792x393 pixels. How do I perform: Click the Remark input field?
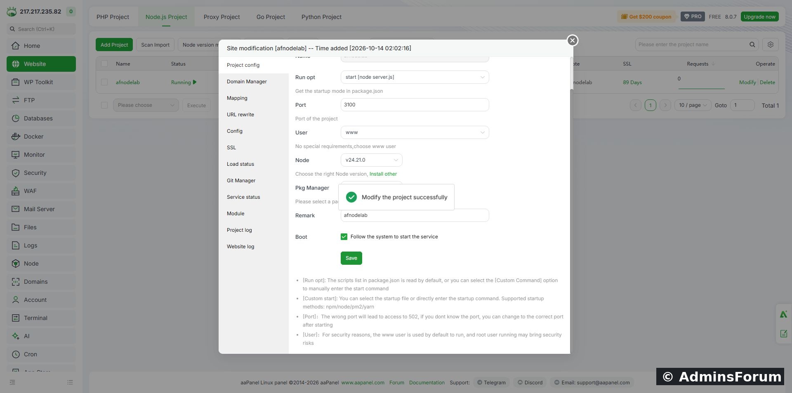tap(415, 215)
